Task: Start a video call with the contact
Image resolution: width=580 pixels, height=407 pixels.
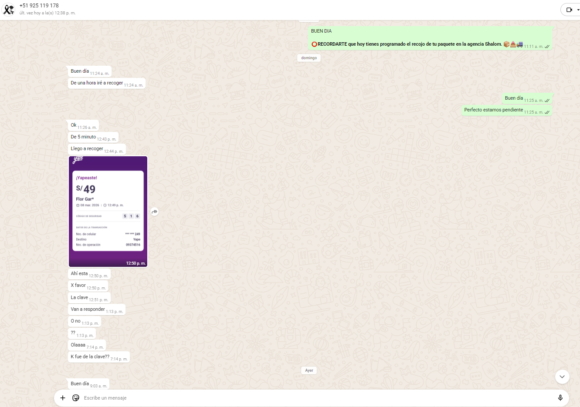Action: click(569, 10)
